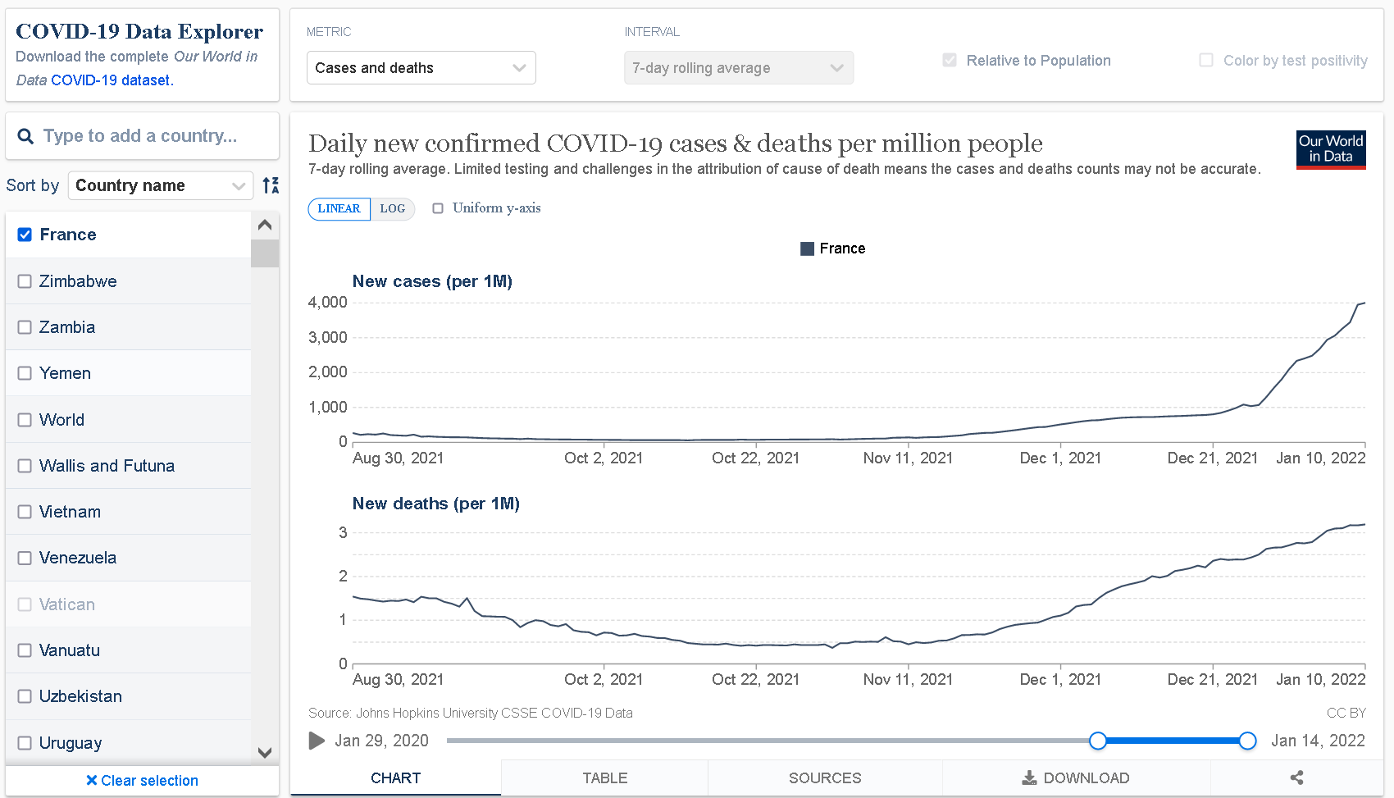Toggle Relative to Population checkbox

[950, 60]
